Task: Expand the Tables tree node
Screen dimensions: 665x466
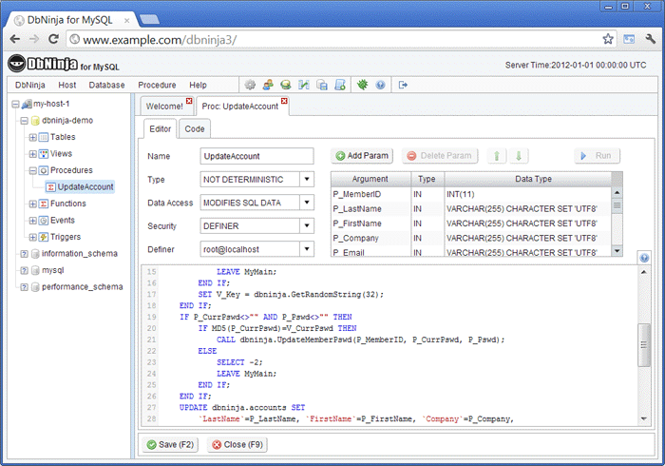Action: [x=32, y=137]
